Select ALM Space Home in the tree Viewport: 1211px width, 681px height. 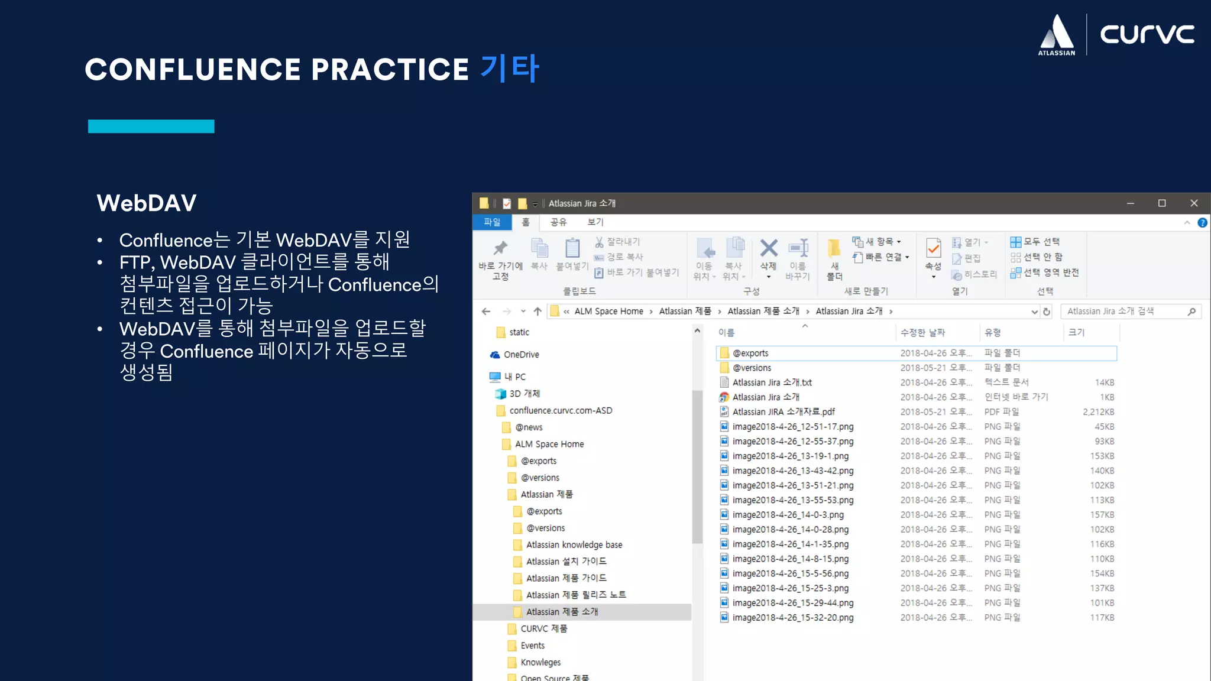click(543, 444)
